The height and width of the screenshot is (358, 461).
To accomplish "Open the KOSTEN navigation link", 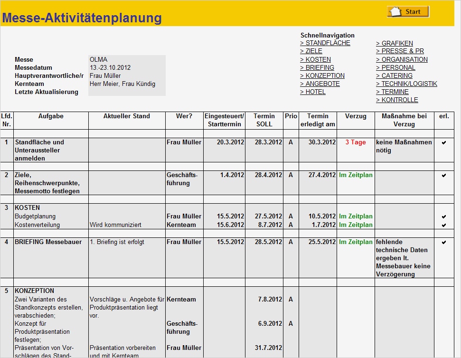I will (x=315, y=59).
